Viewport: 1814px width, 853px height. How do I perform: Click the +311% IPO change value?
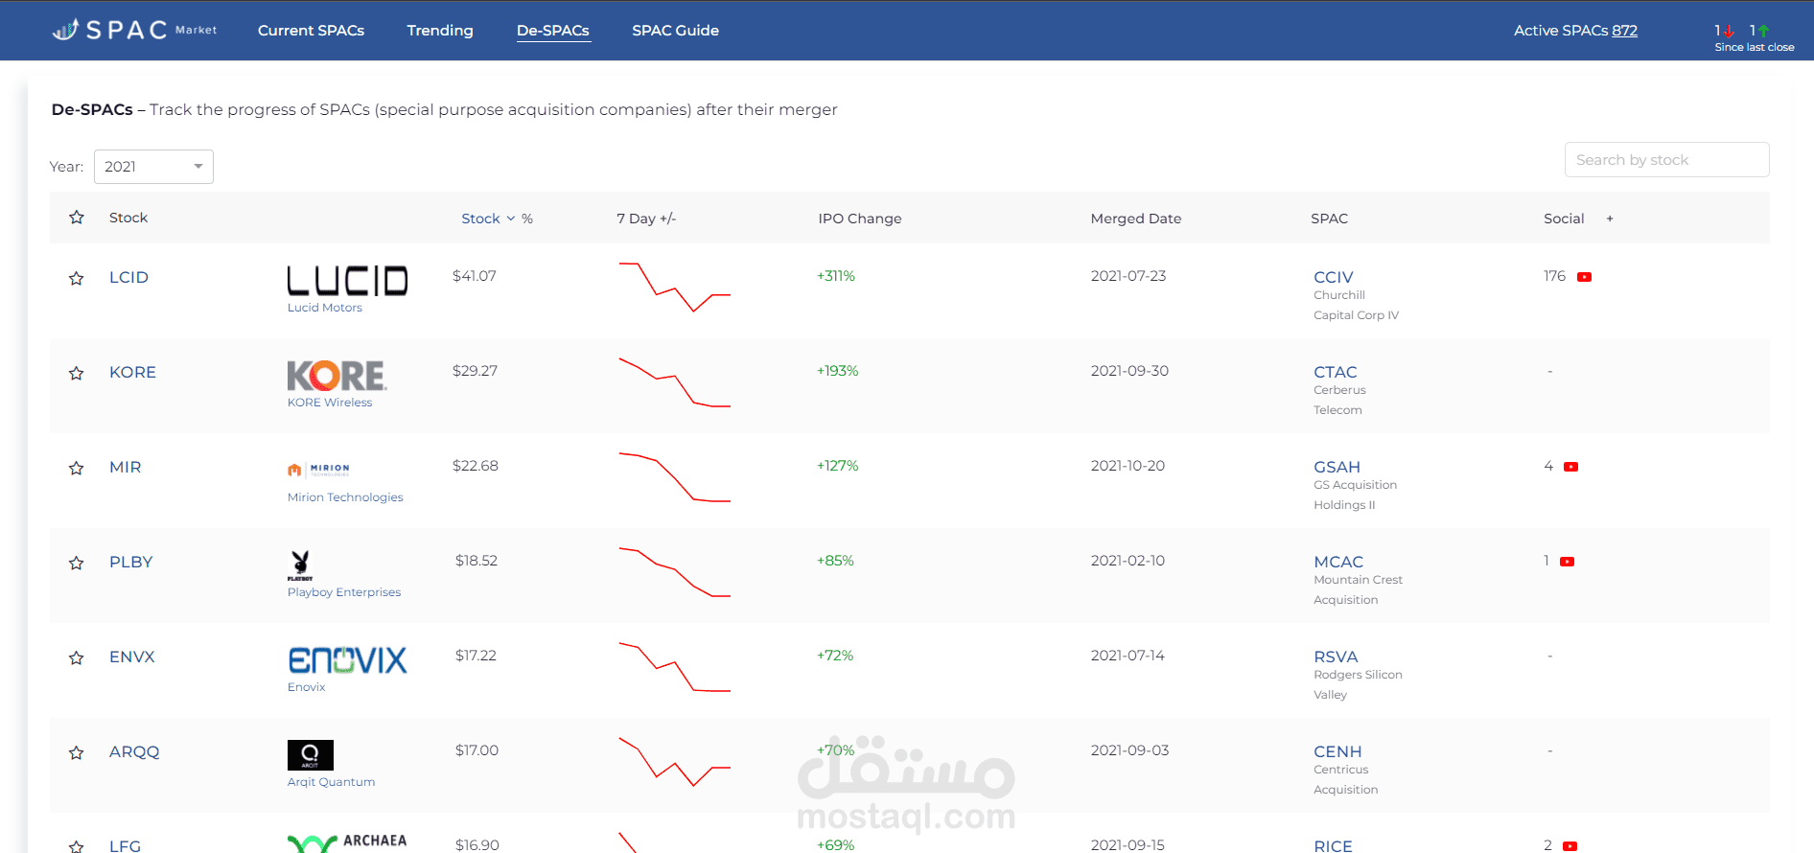(x=836, y=276)
